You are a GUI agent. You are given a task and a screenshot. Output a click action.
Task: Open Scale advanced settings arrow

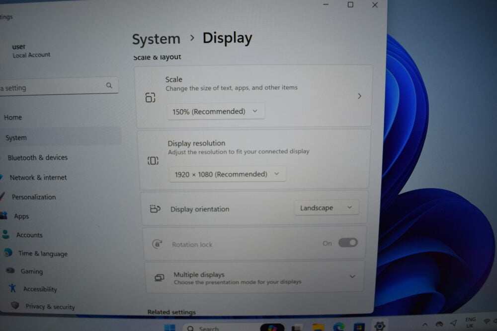click(x=359, y=96)
